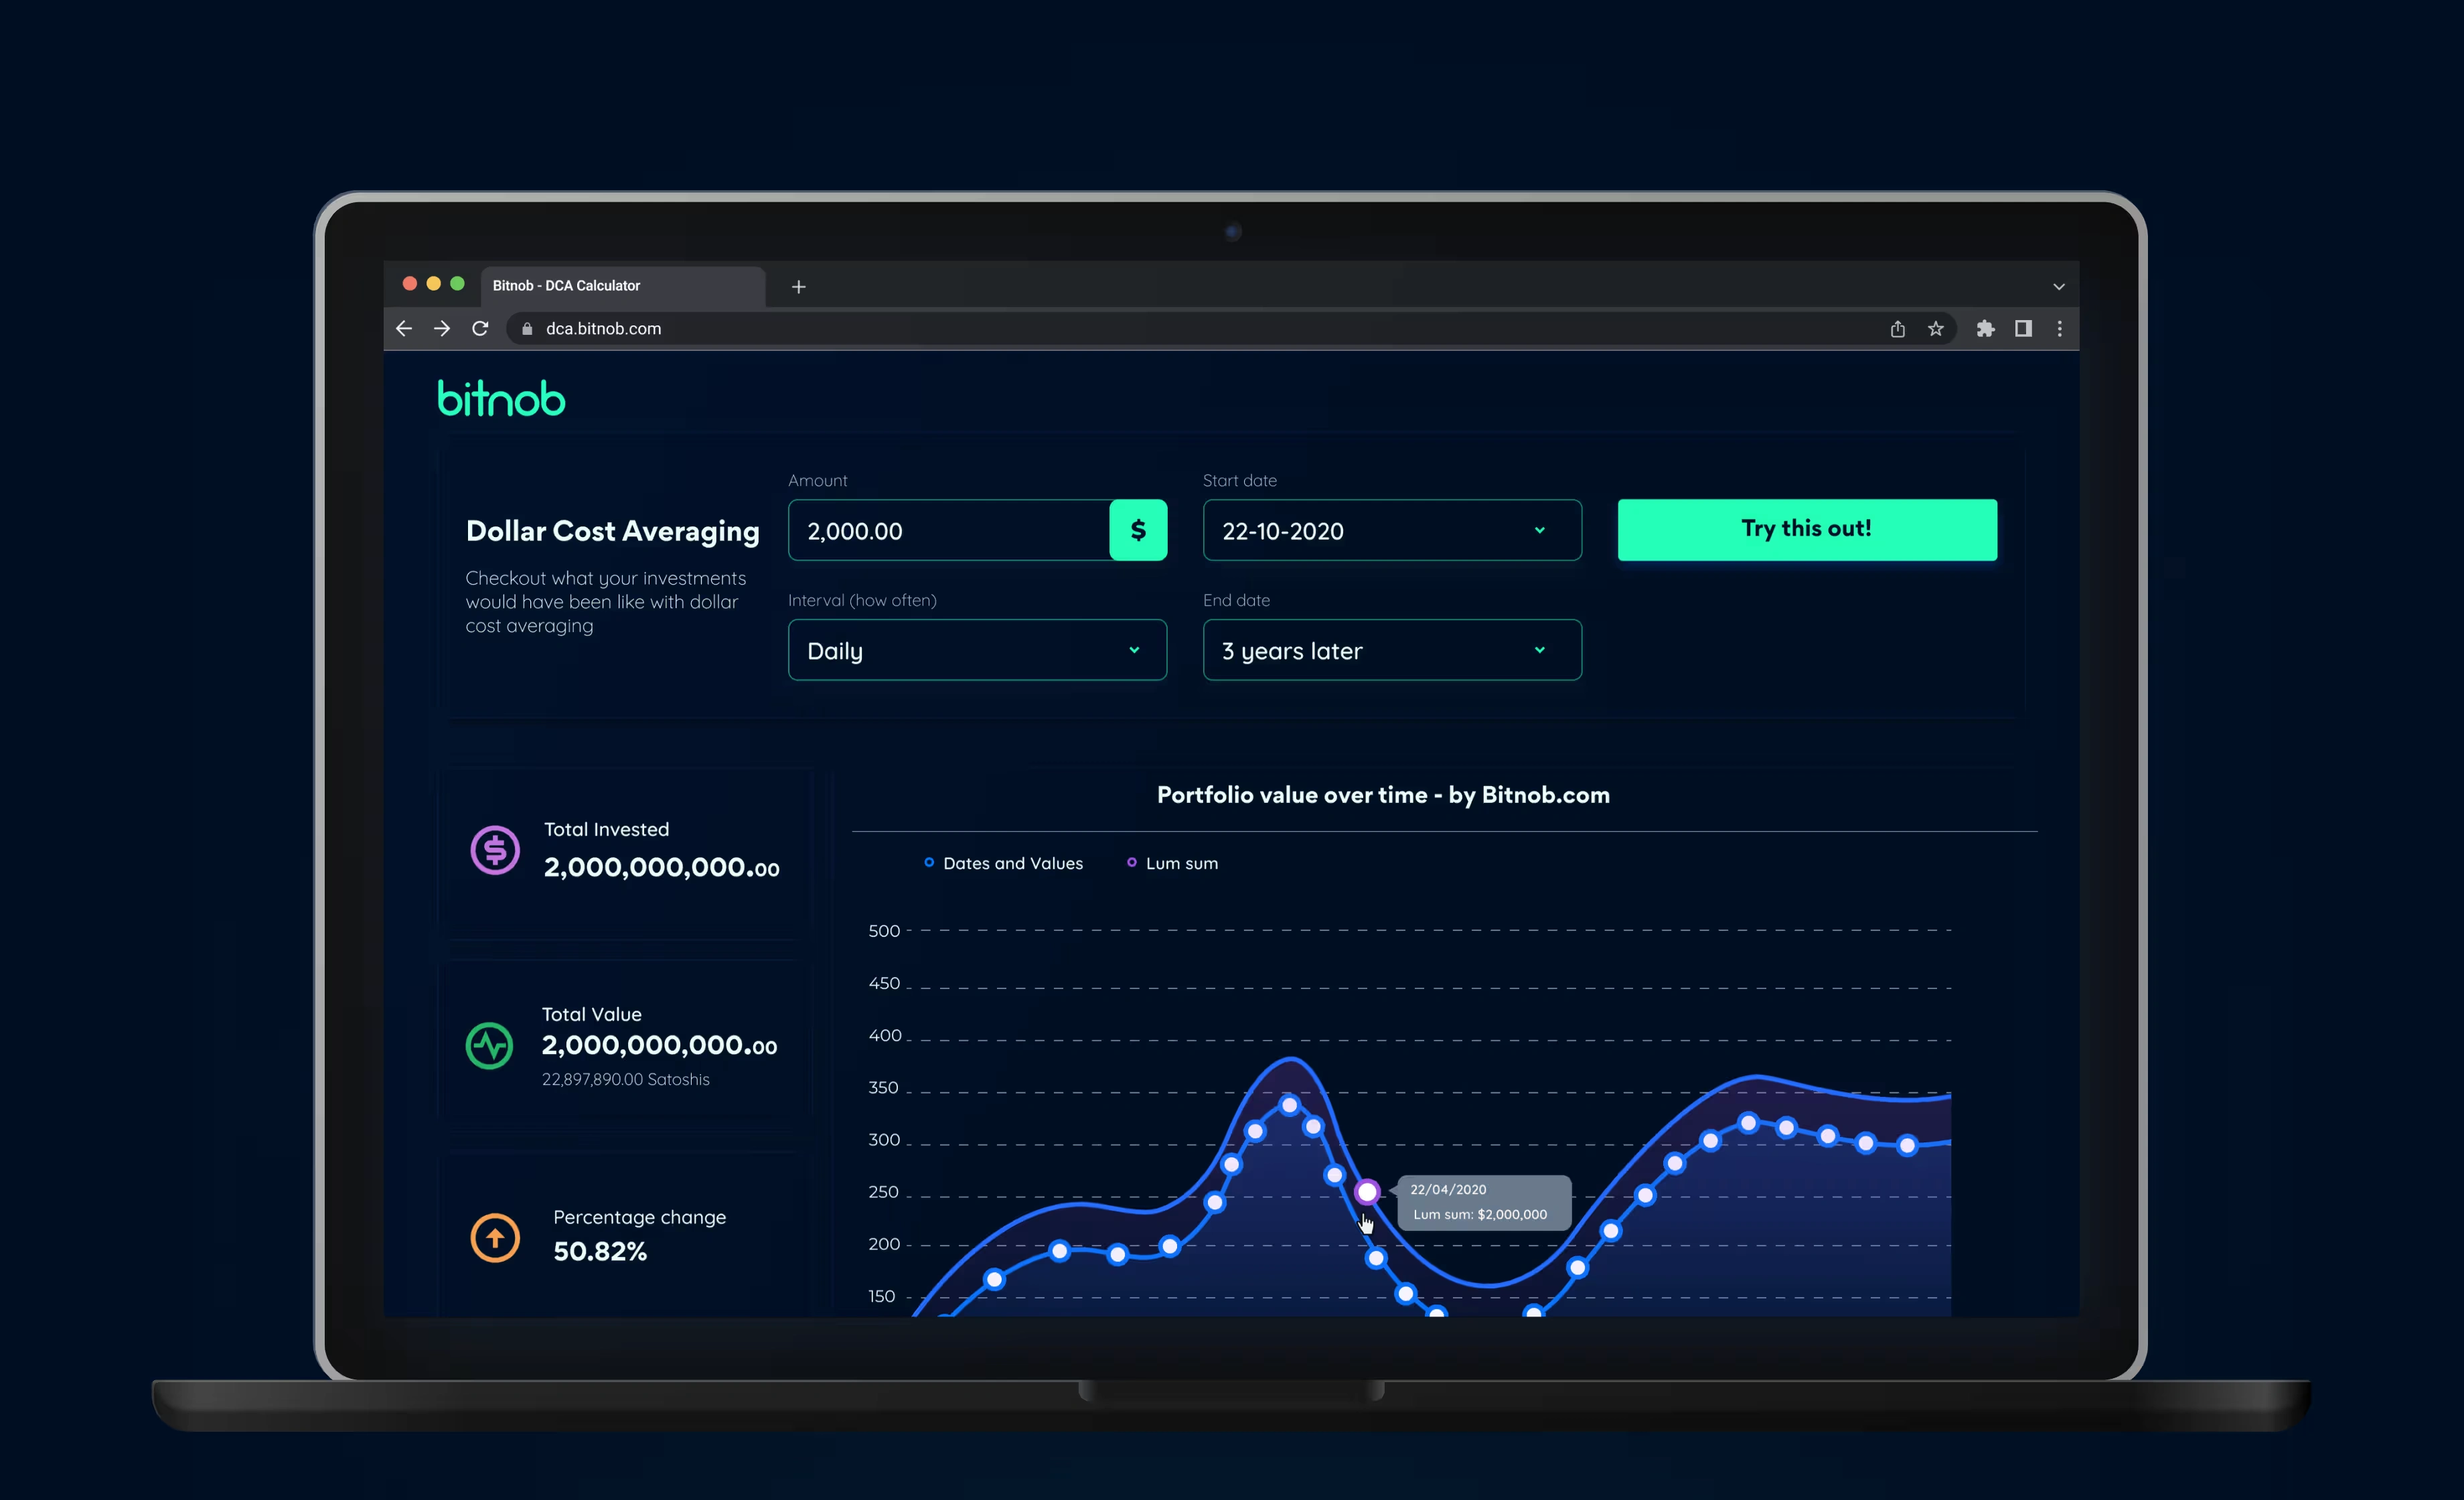Viewport: 2464px width, 1500px height.
Task: Expand the Interval Daily dropdown
Action: click(x=976, y=650)
